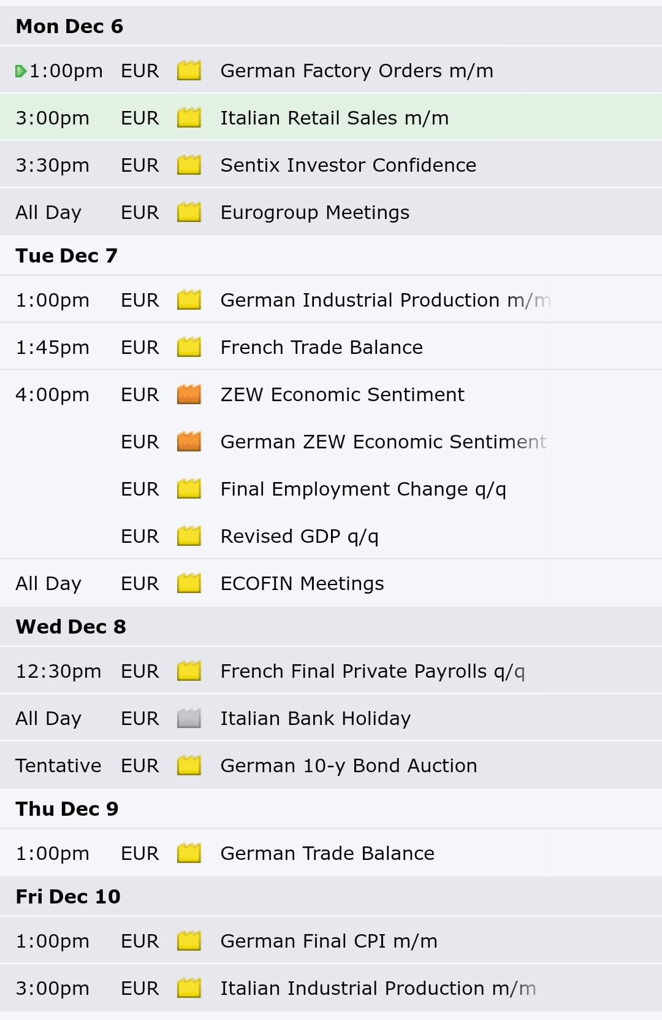Click yellow impact icon for Revised GDP q/q

click(189, 536)
